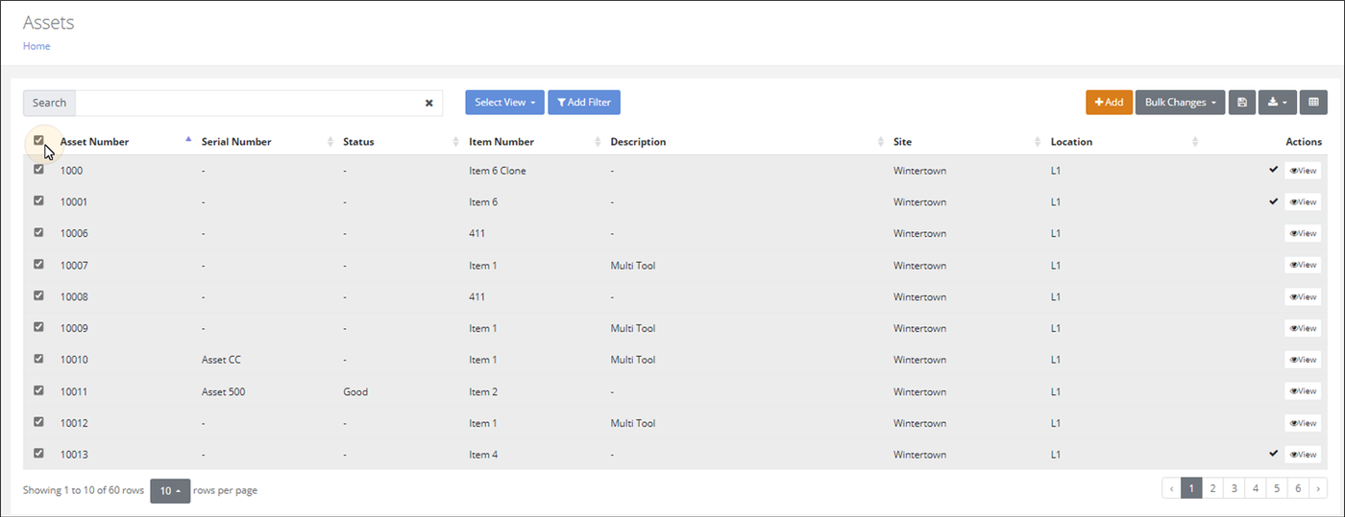The image size is (1345, 517).
Task: Uncheck the checkbox for asset 10006
Action: click(x=38, y=232)
